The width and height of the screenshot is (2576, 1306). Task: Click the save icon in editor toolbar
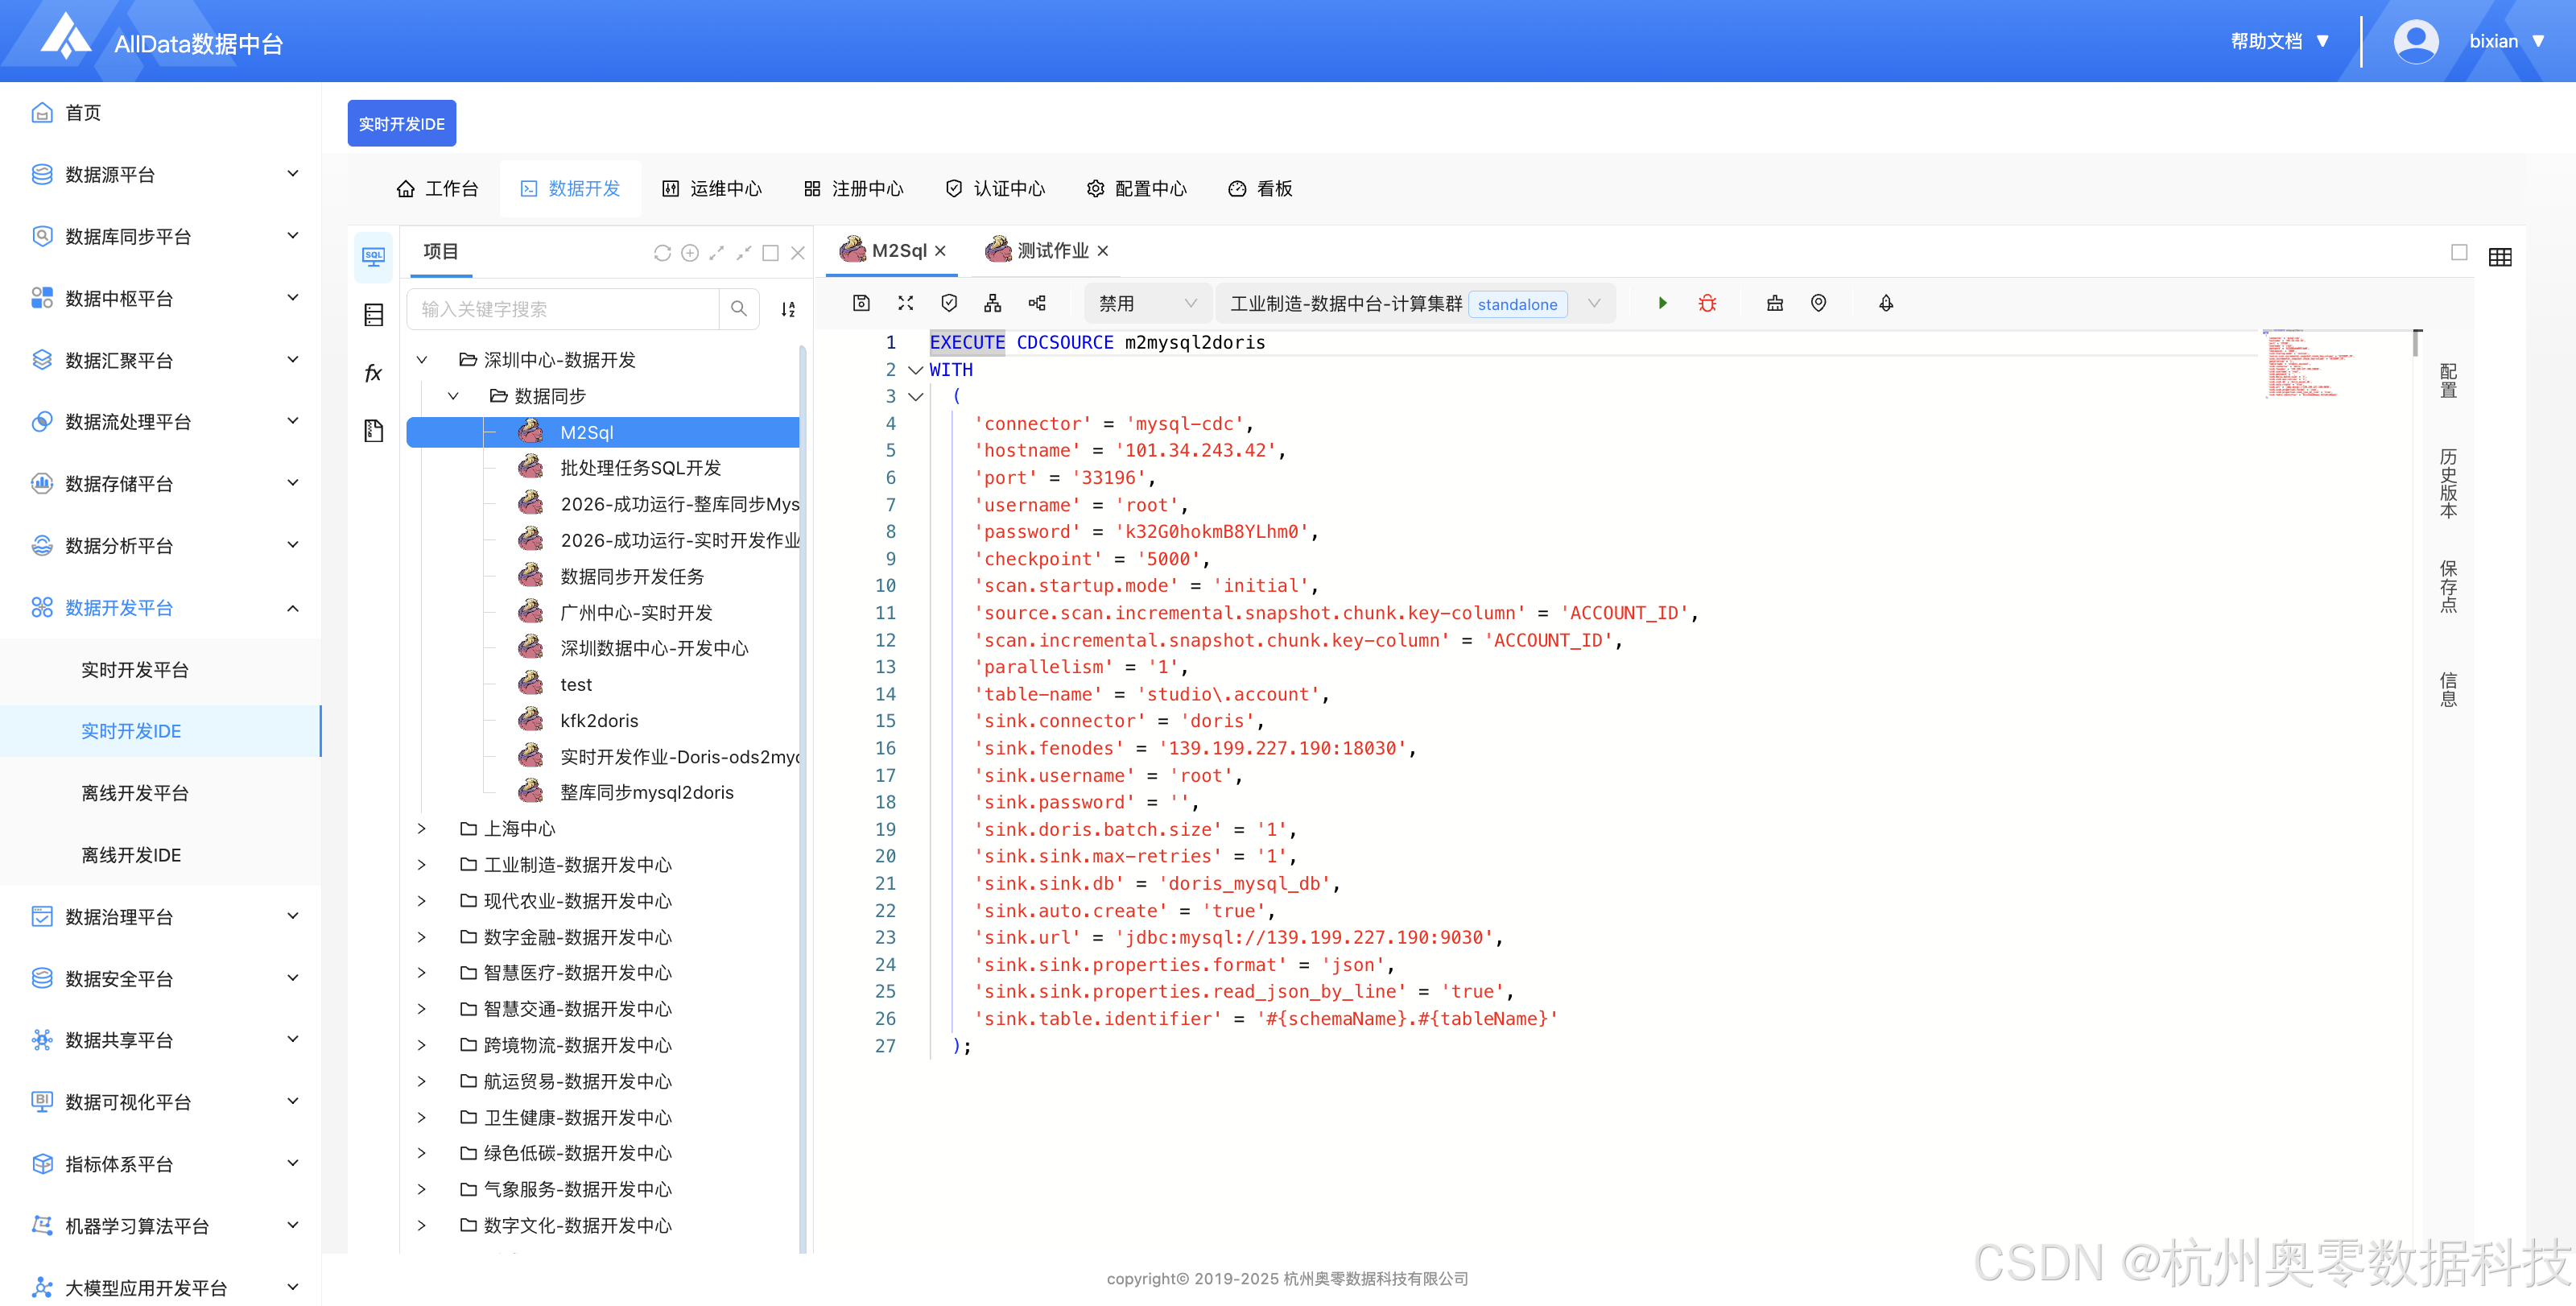[861, 303]
